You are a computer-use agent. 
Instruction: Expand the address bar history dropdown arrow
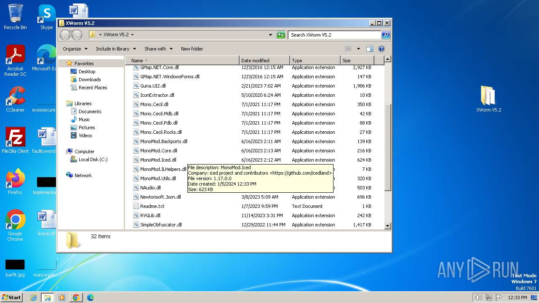point(270,35)
